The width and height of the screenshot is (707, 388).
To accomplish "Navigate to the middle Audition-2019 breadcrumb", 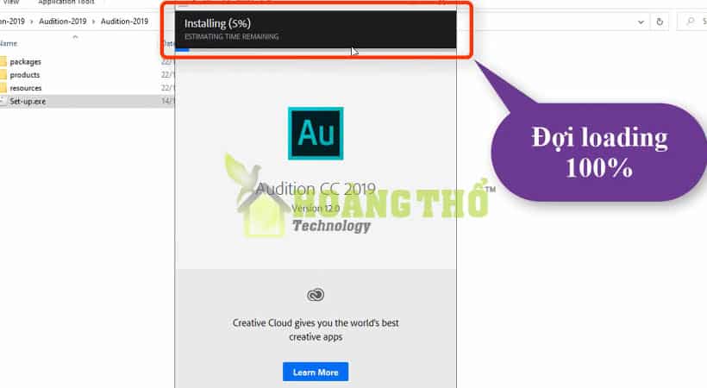I will pyautogui.click(x=63, y=22).
